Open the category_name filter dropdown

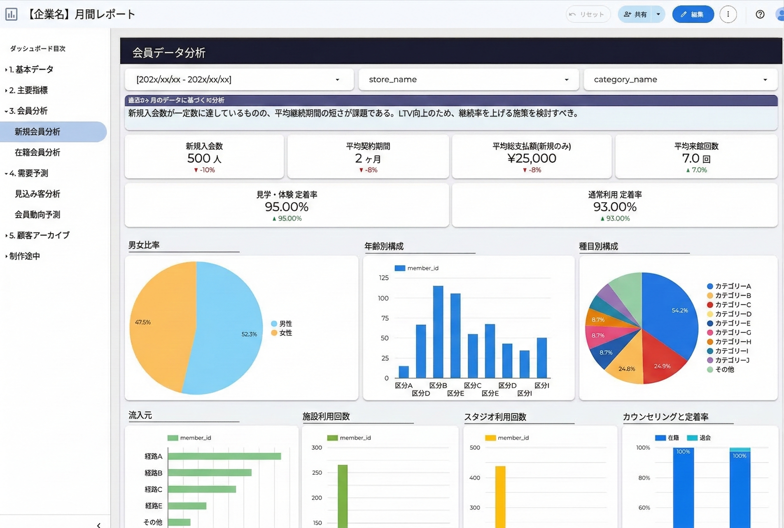tap(681, 79)
